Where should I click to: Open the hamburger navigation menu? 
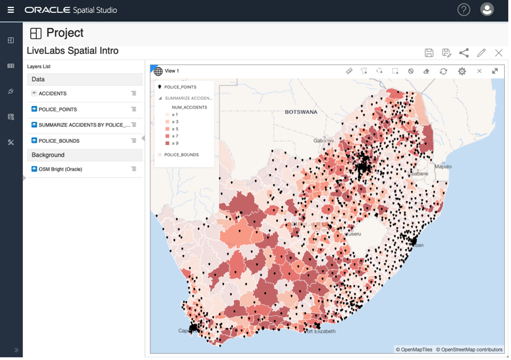tap(11, 10)
